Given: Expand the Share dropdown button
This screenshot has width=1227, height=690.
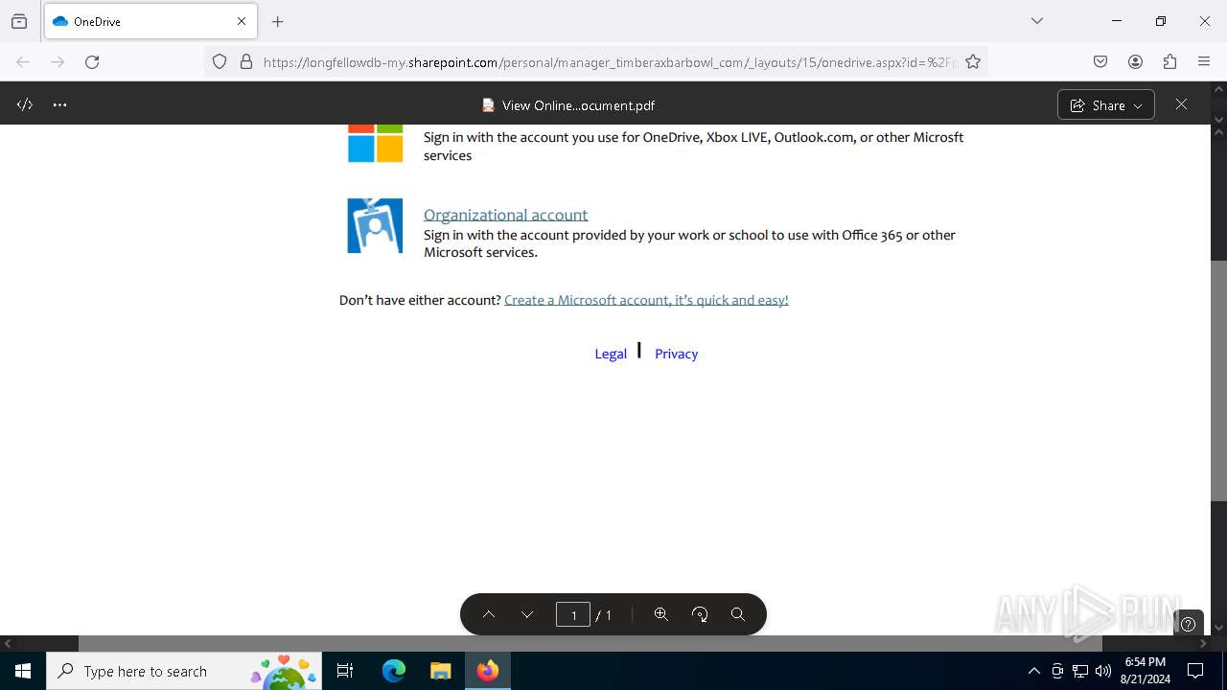Looking at the screenshot, I should point(1106,105).
